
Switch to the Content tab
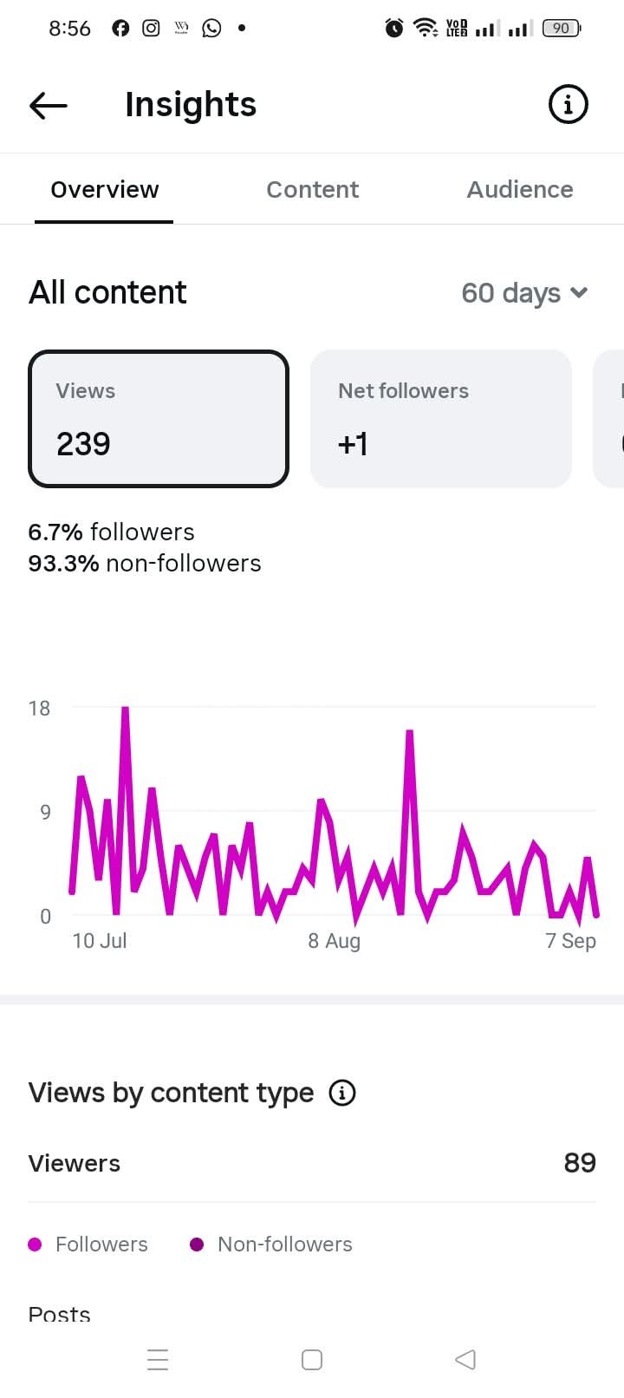pos(312,190)
